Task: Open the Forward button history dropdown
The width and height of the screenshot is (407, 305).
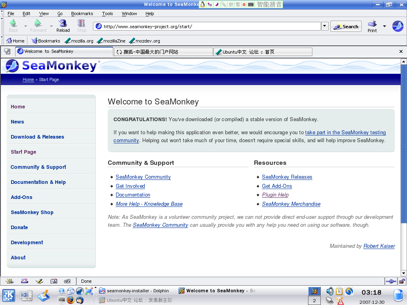Action: point(51,26)
